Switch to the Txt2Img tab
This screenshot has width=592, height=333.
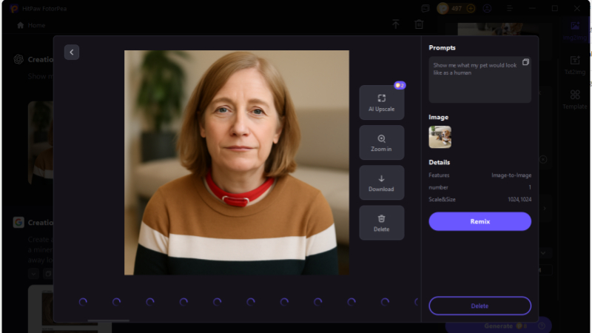(575, 65)
